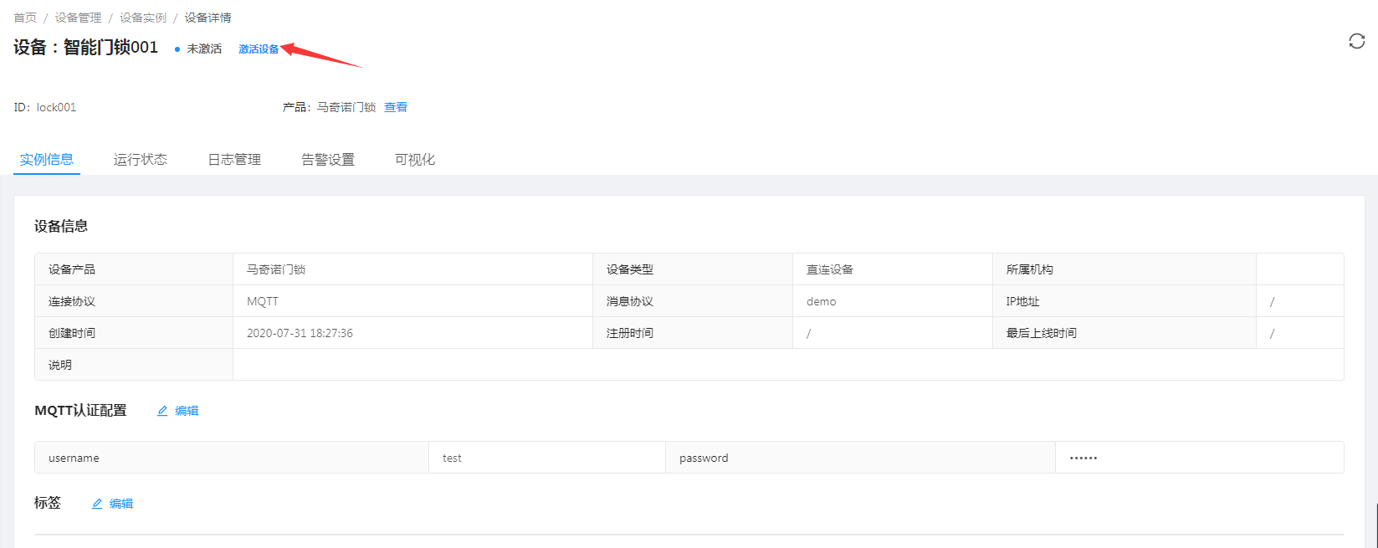
Task: Click the refresh icon at top right
Action: (1356, 41)
